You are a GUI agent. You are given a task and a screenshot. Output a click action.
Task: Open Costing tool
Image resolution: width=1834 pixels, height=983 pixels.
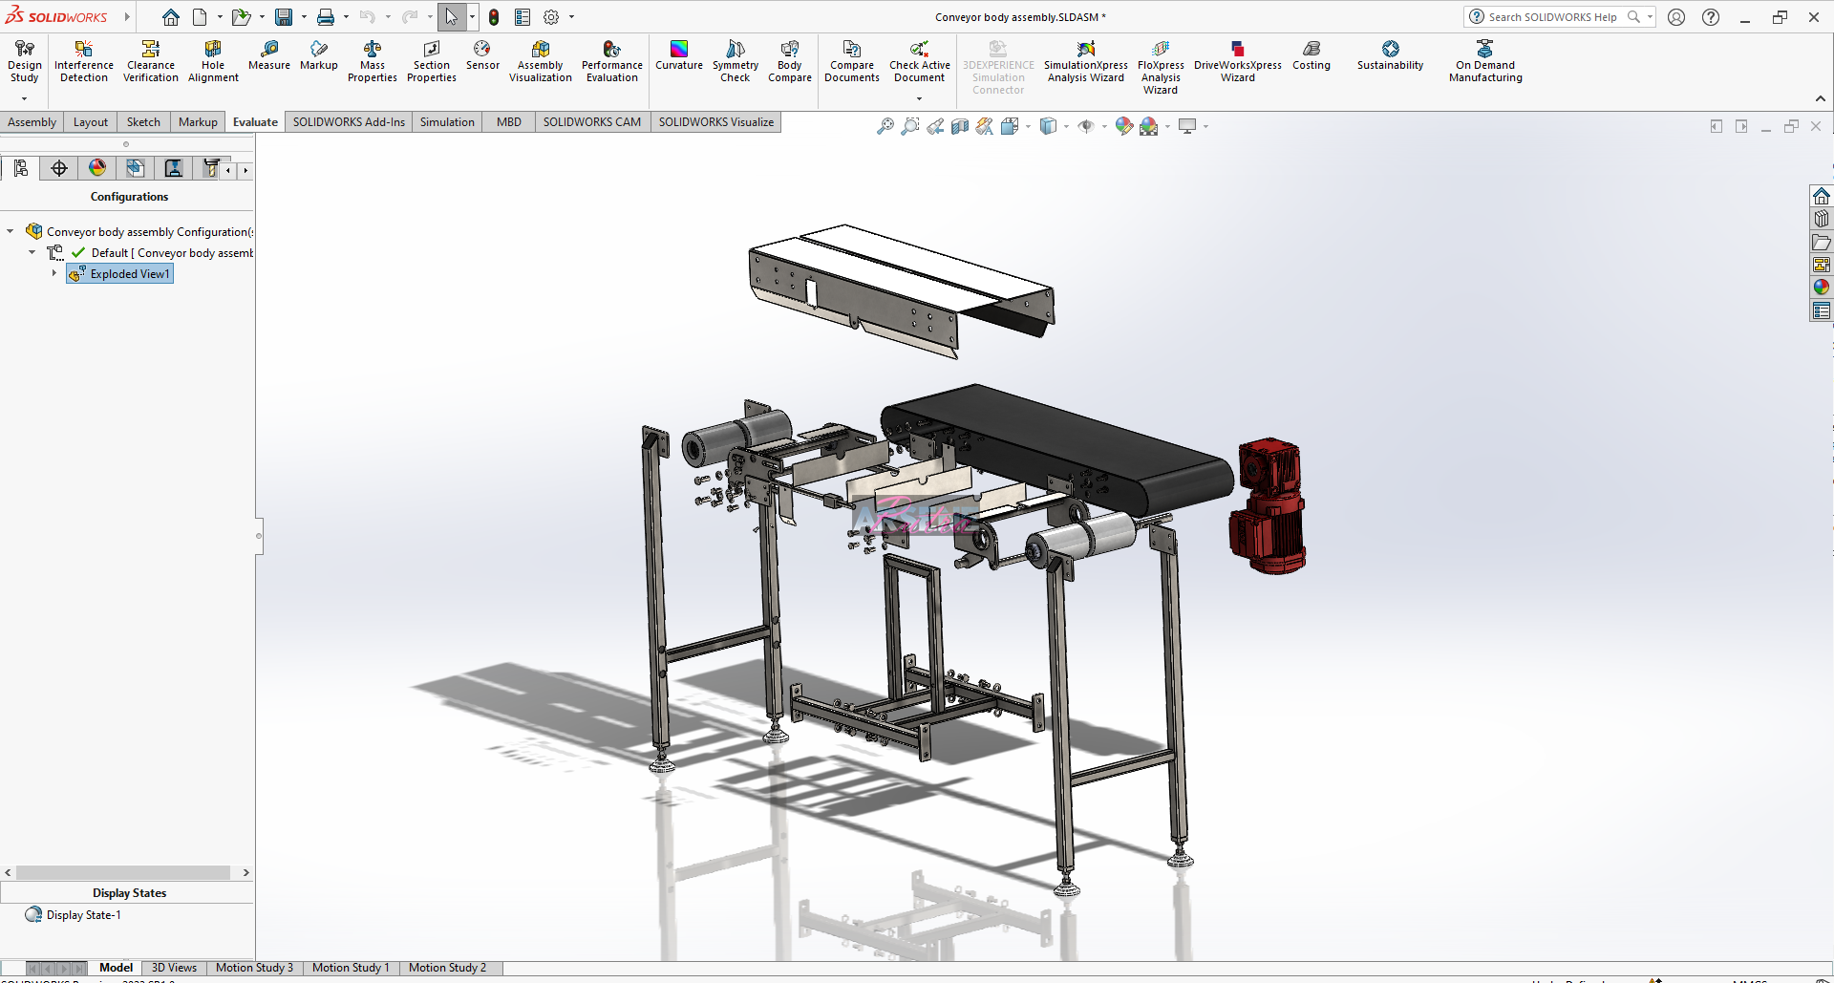pos(1312,55)
